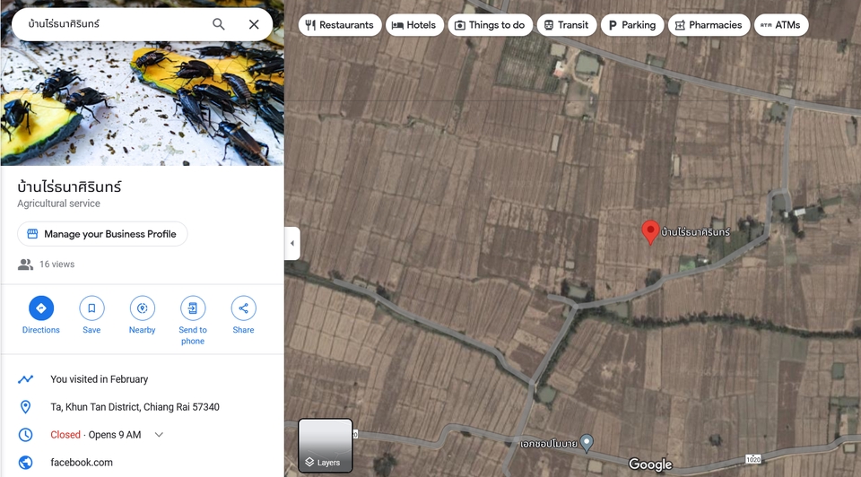Click Manage your Business Profile button

coord(102,234)
